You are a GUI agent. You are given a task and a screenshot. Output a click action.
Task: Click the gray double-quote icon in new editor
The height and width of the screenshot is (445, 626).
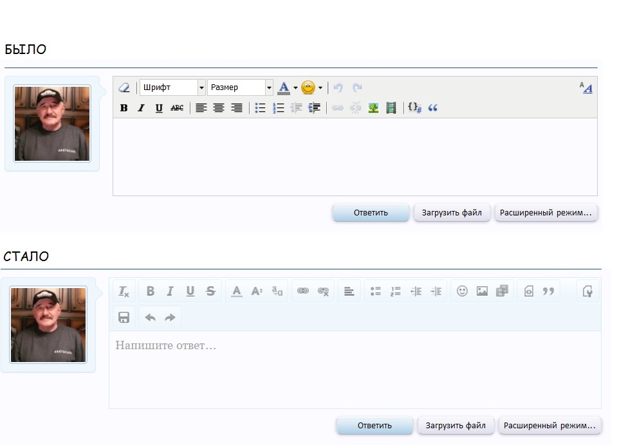[548, 291]
